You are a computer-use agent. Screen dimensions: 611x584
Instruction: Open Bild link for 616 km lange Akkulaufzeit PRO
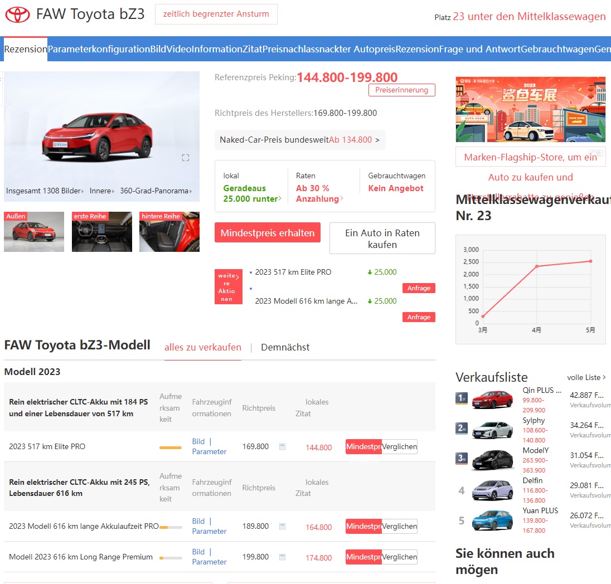198,521
